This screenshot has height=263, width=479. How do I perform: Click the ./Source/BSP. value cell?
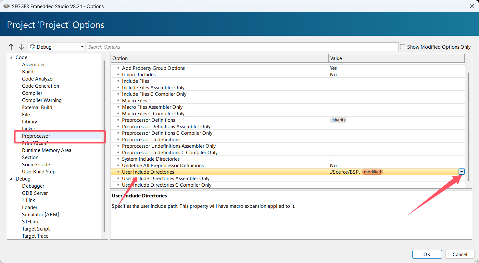(x=345, y=172)
